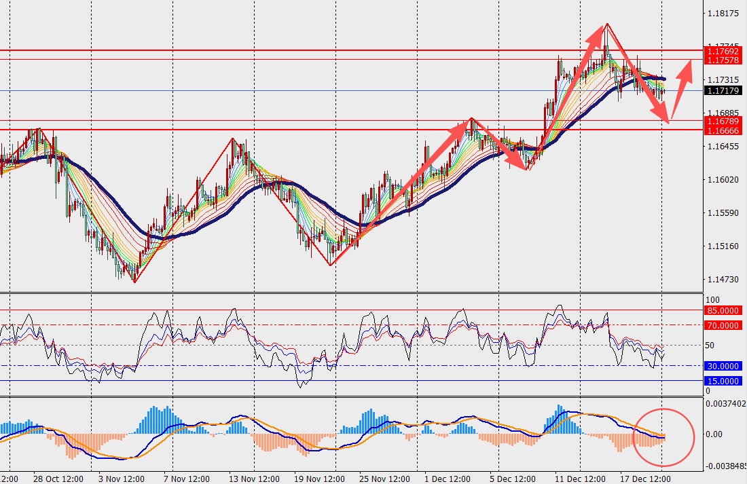Select the blue 15.0000 level label
This screenshot has width=747, height=484.
[x=723, y=381]
